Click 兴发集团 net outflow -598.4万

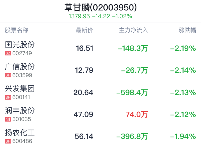pos(132,93)
